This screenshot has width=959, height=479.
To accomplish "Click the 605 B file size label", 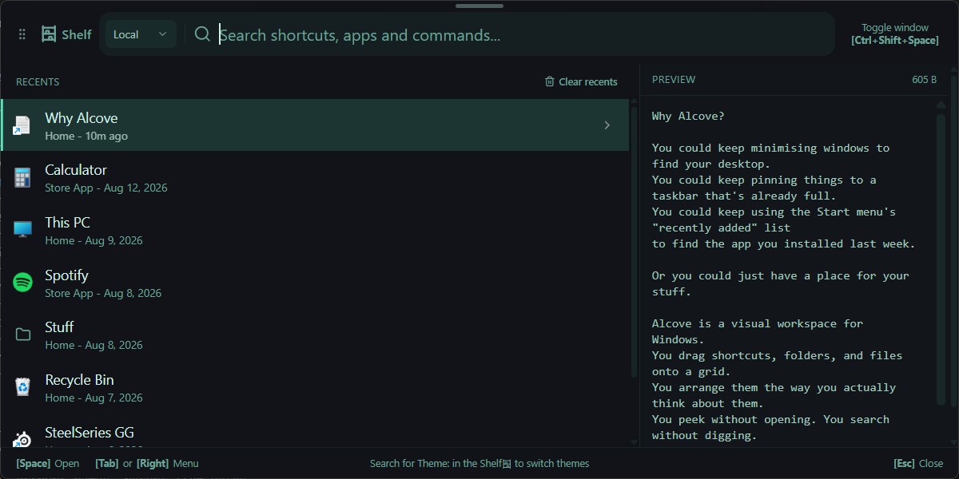I will 924,80.
